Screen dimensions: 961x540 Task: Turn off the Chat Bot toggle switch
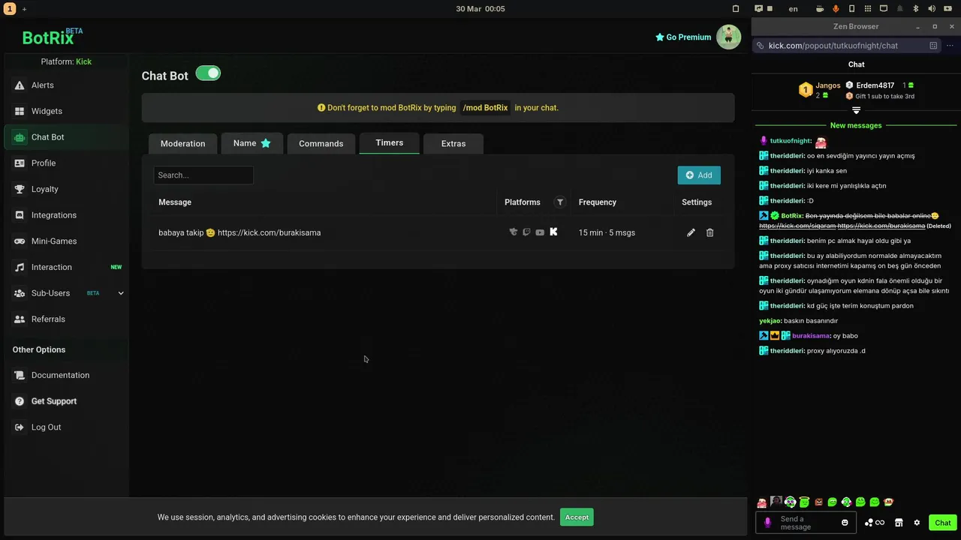[208, 73]
